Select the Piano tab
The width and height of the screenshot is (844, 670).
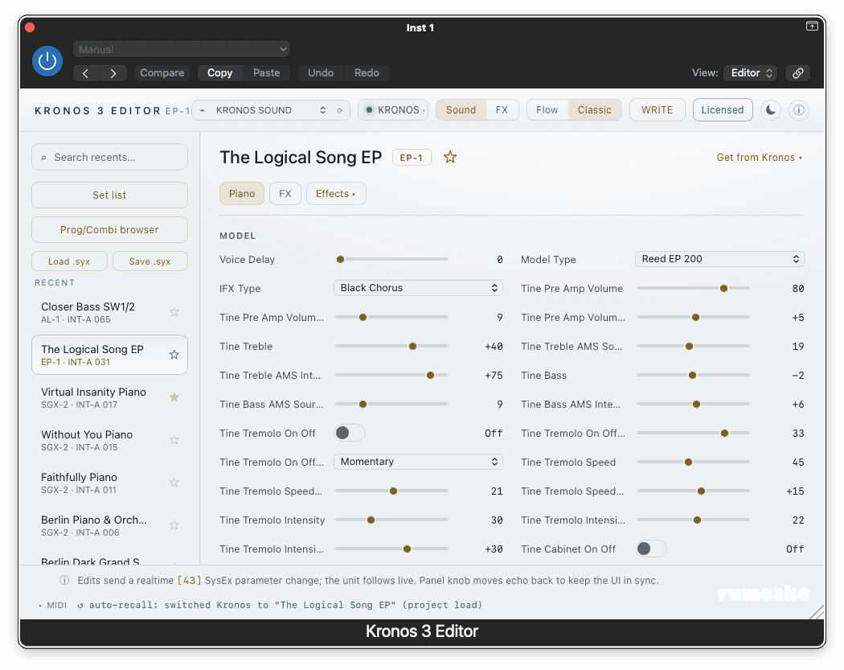pyautogui.click(x=242, y=193)
